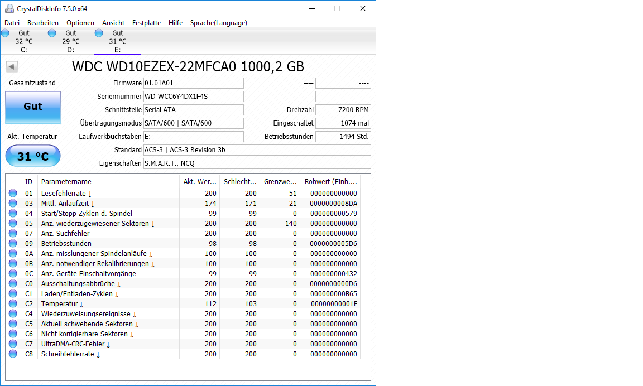Click the blue status orb for drive C:
The height and width of the screenshot is (386, 643).
coord(6,33)
